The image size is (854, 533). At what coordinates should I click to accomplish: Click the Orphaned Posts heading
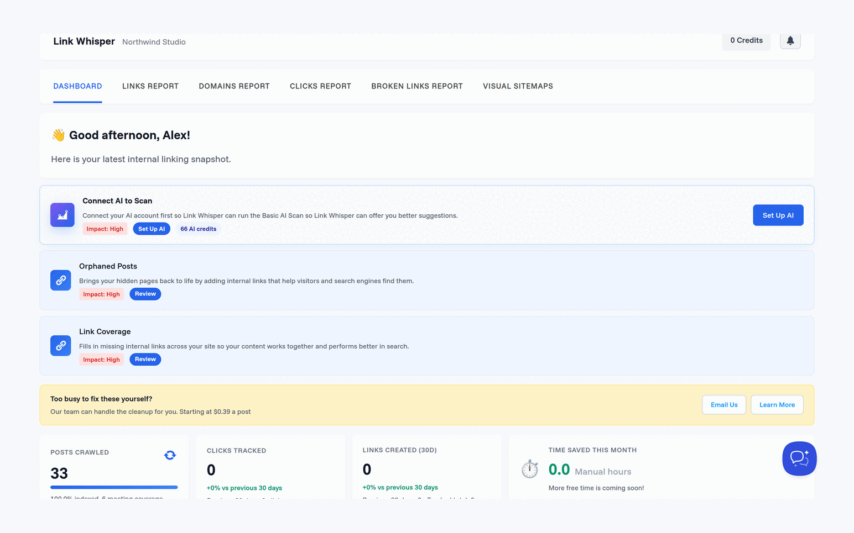point(108,266)
